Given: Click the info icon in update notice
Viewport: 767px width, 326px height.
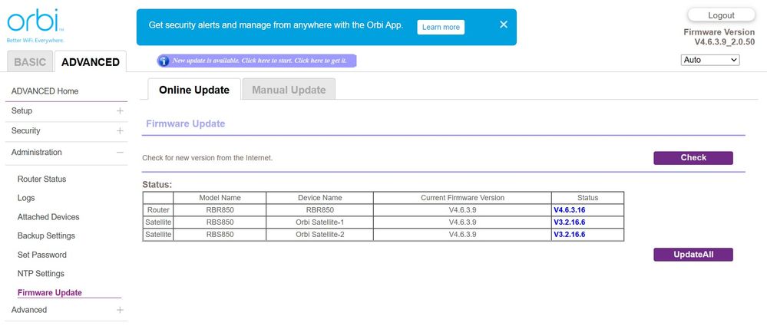Looking at the screenshot, I should [163, 61].
